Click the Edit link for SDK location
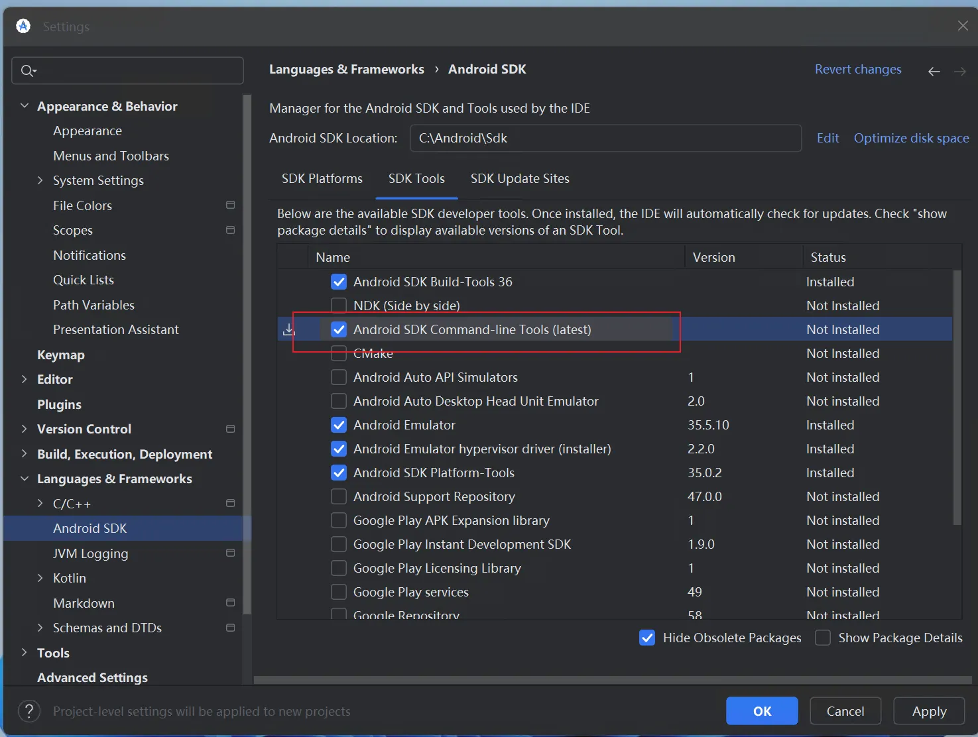The image size is (978, 737). [x=827, y=138]
